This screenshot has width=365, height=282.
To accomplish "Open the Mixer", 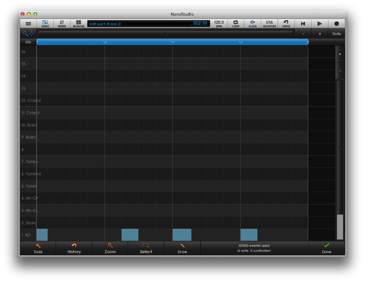I will point(62,23).
